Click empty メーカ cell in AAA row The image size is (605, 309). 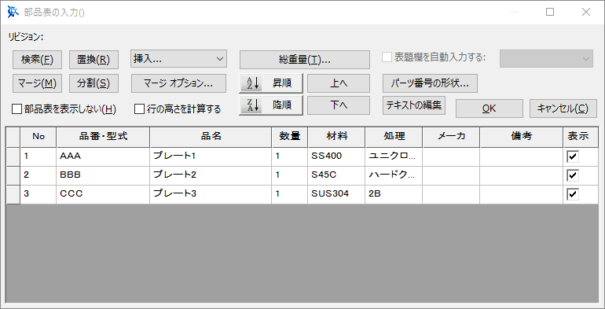pyautogui.click(x=452, y=156)
